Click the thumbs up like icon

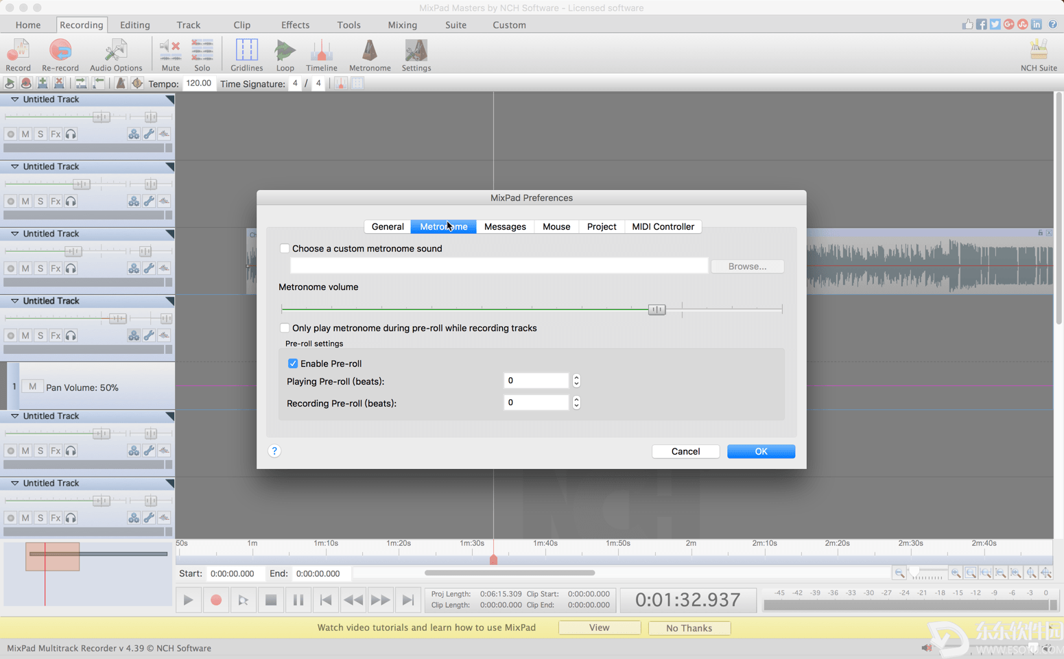(x=967, y=25)
